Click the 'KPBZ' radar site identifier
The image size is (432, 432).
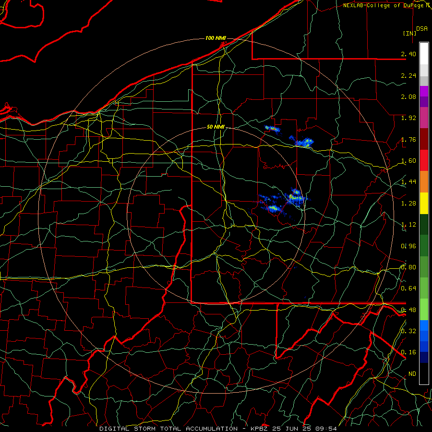tap(259, 429)
